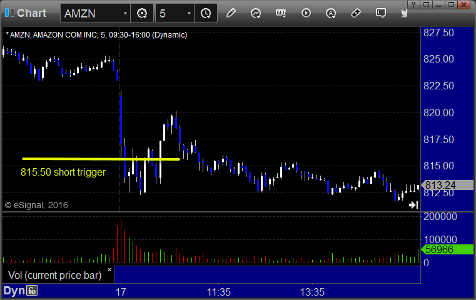Click the 813.24 current price marker

tap(447, 185)
